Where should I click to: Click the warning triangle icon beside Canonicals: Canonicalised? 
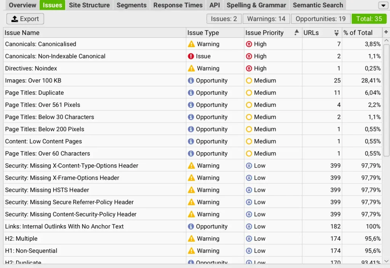tap(191, 44)
